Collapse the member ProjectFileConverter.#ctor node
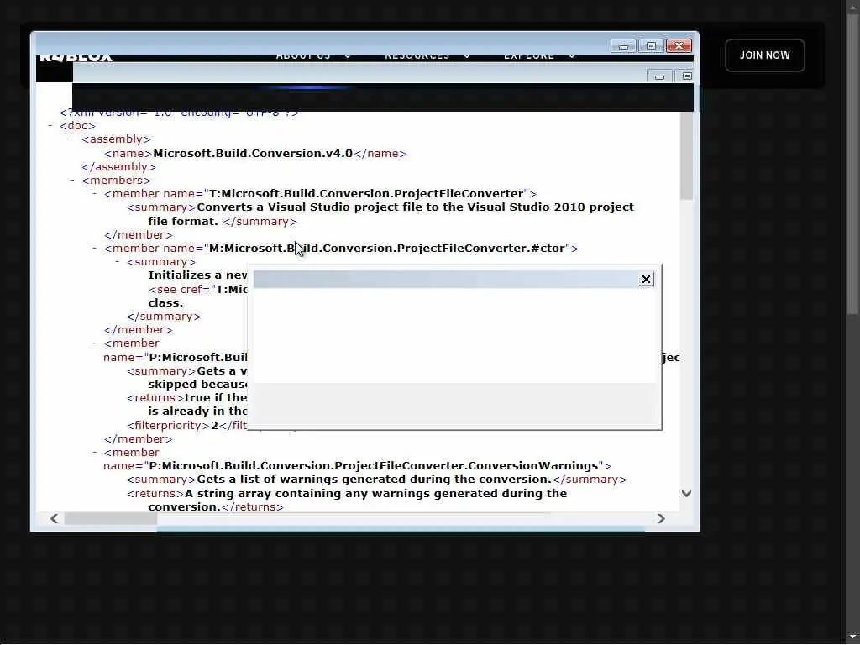Screen dimensions: 860x645 click(x=94, y=248)
